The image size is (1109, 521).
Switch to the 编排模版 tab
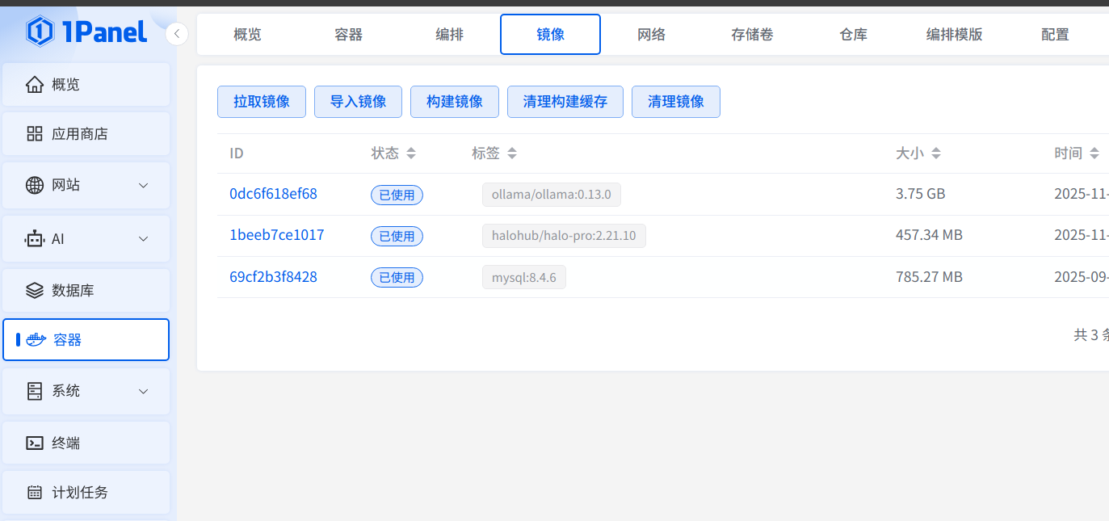point(954,34)
